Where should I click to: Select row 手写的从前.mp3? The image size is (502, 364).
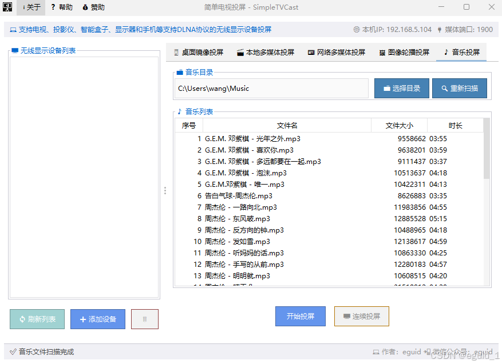[x=329, y=265]
